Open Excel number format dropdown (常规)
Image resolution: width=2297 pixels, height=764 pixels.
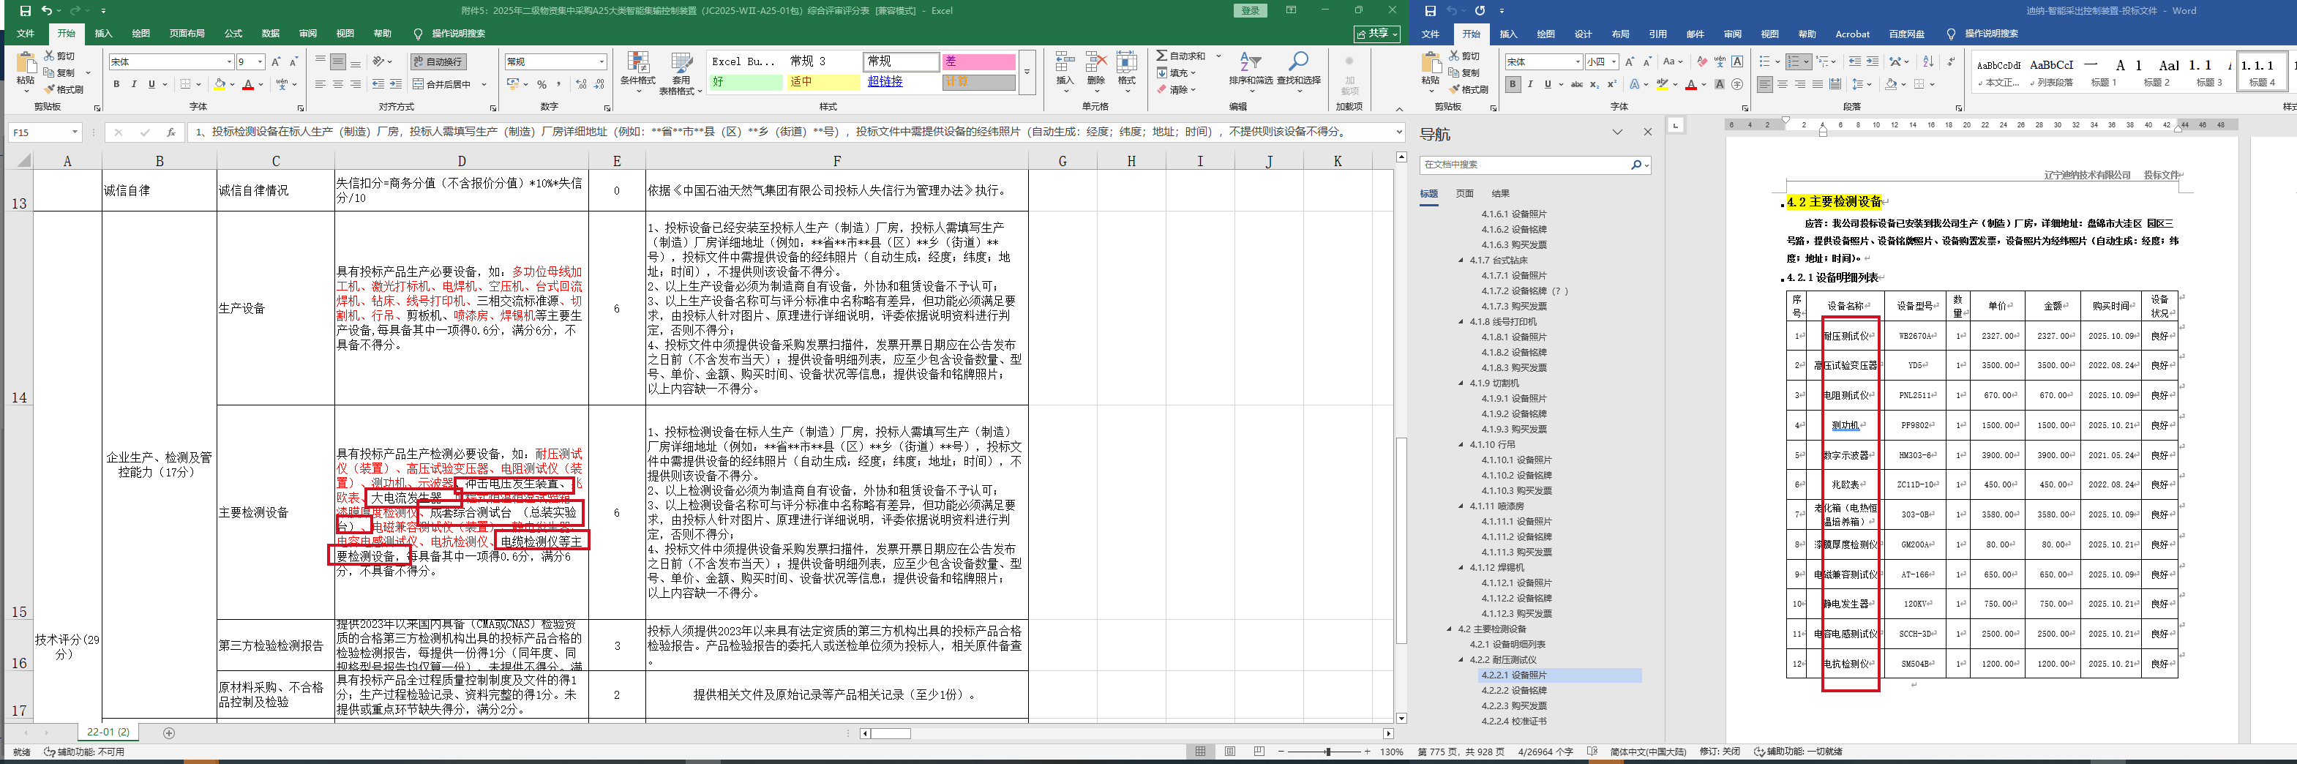point(602,61)
